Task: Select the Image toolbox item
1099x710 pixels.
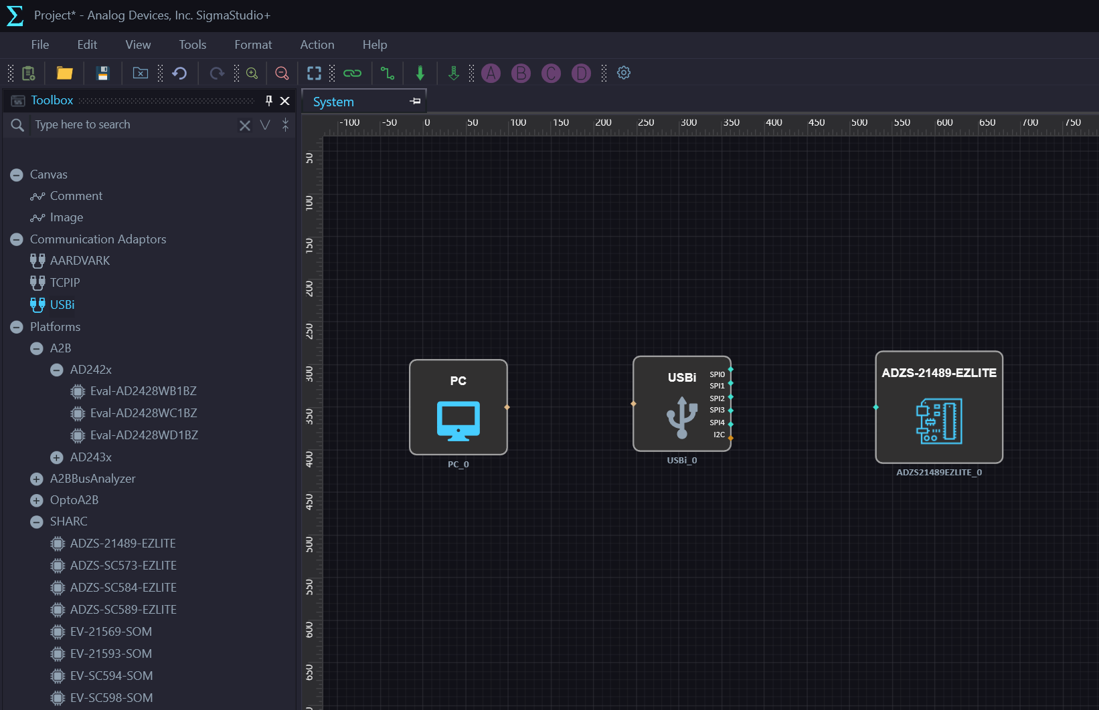Action: coord(66,217)
